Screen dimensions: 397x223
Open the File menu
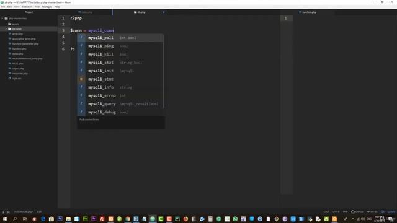[3, 7]
